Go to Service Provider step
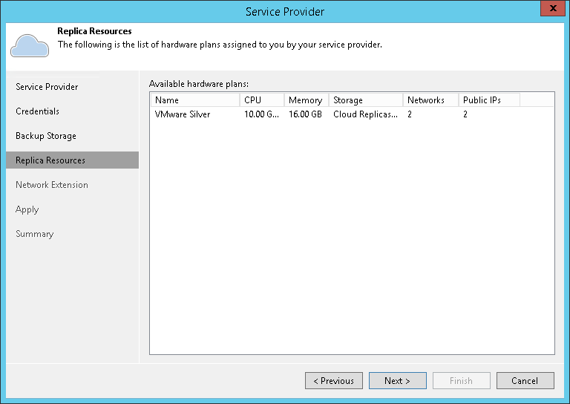This screenshot has height=404, width=570. coord(47,87)
